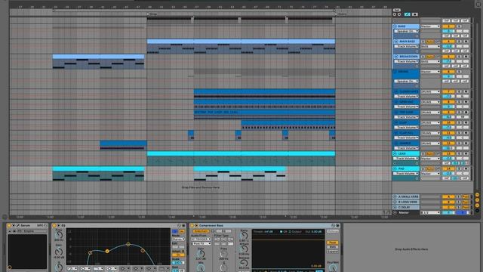The width and height of the screenshot is (483, 272).
Task: Arm the CLOSED HATS track
Action: click(x=466, y=91)
